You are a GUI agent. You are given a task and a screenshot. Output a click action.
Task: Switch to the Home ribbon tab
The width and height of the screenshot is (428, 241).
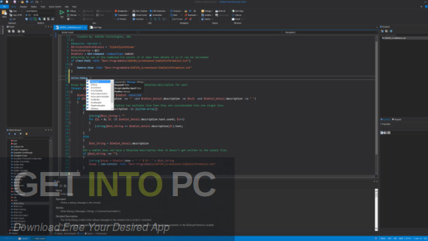(x=13, y=7)
